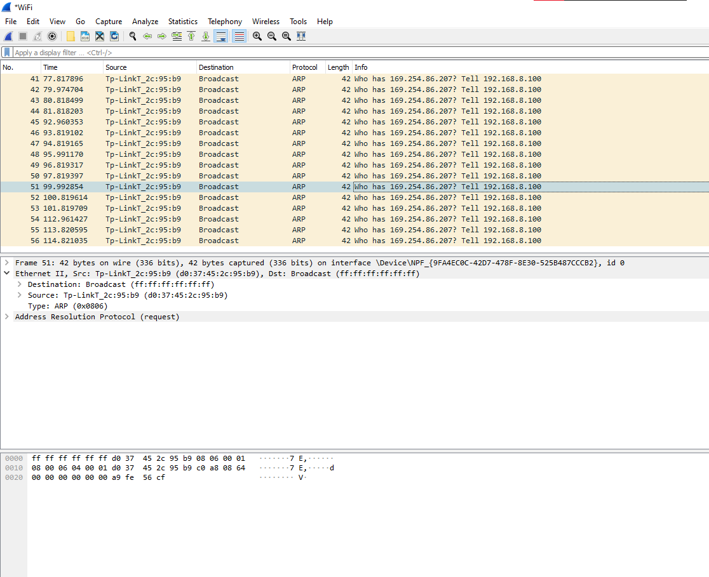Sort by the Destination column header
Viewport: 709px width, 577px height.
click(x=243, y=67)
